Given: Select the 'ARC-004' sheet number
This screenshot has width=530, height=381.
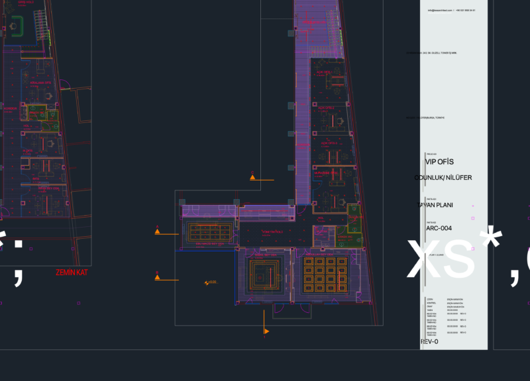Looking at the screenshot, I should (x=439, y=228).
